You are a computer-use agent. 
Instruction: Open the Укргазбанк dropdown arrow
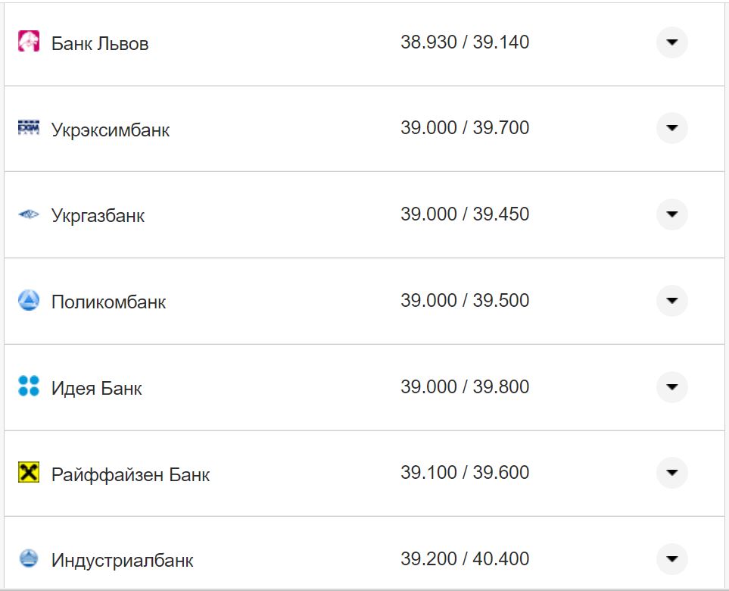click(671, 214)
